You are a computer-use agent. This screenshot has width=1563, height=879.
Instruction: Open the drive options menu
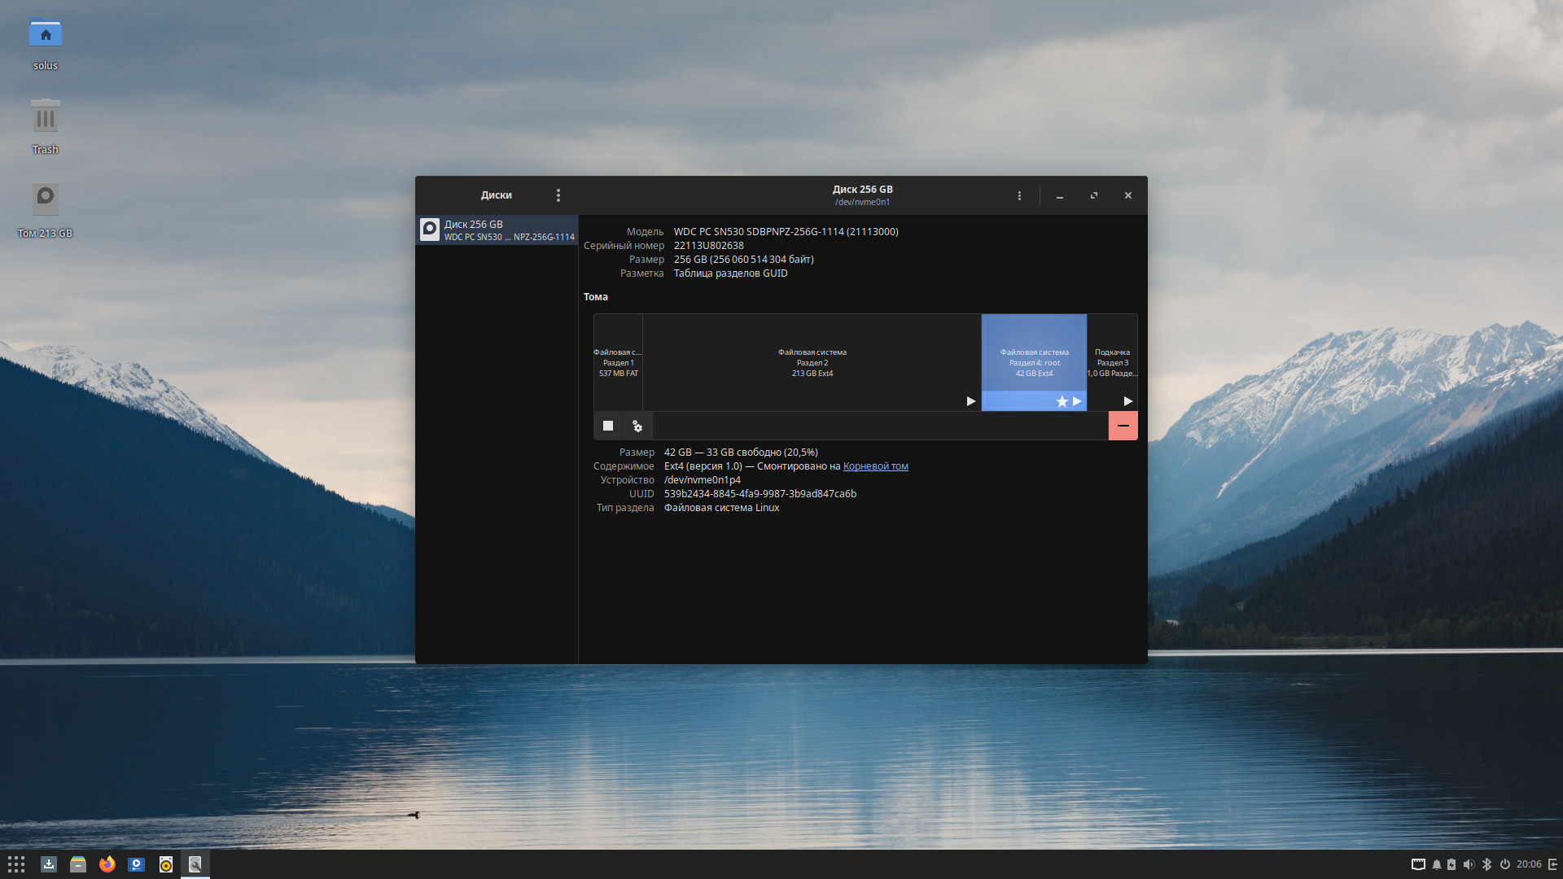click(x=1019, y=195)
